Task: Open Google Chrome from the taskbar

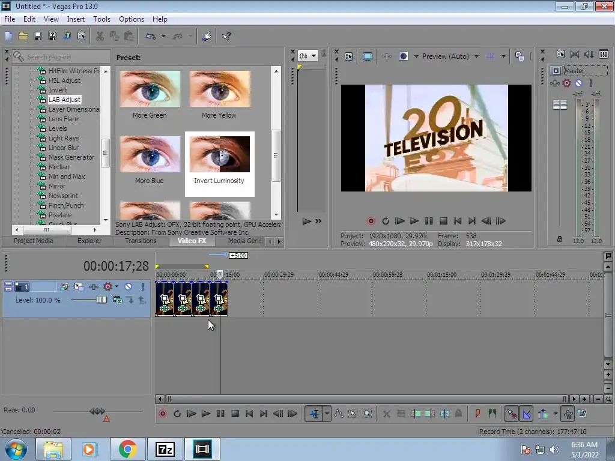Action: [127, 449]
